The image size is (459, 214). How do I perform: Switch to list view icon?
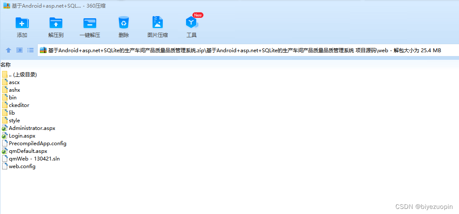[x=31, y=50]
